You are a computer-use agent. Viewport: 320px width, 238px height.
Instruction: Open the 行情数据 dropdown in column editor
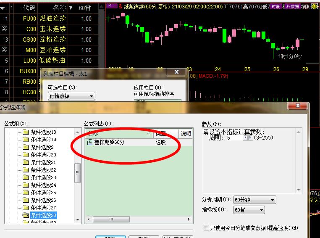click(x=71, y=96)
